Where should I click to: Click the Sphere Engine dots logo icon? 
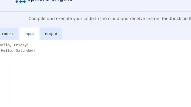pyautogui.click(x=21, y=1)
